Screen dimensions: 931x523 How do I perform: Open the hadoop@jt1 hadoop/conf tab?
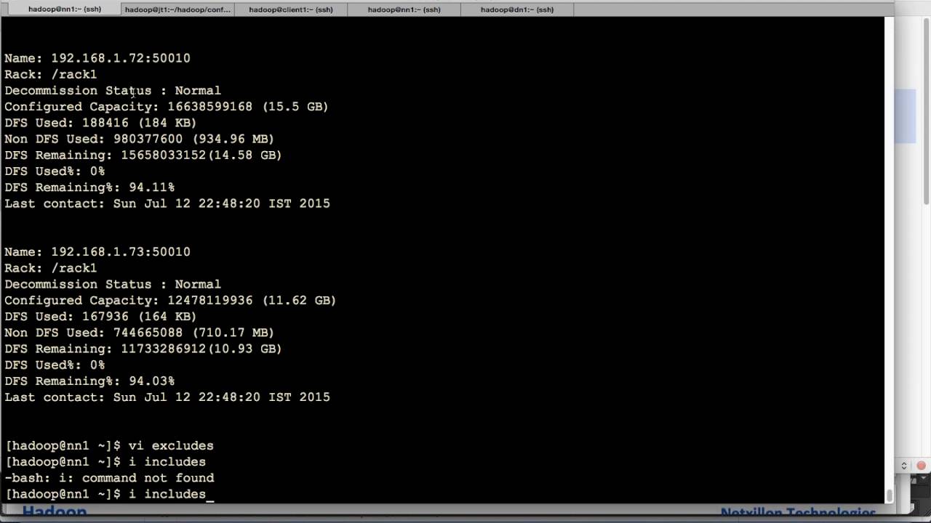(177, 9)
